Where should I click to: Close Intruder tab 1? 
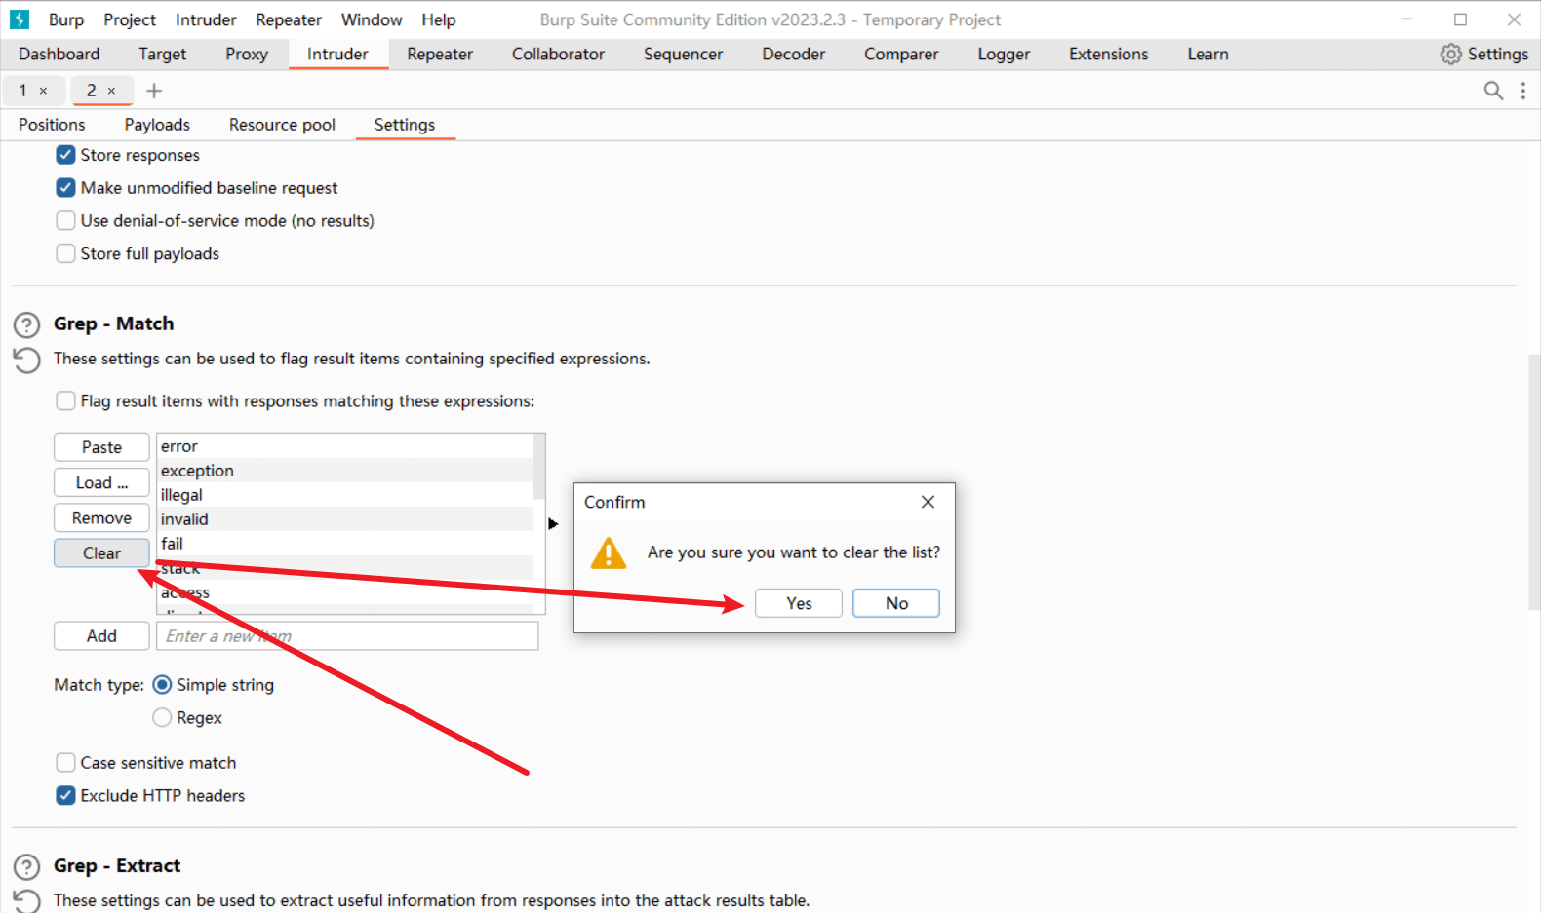point(43,91)
